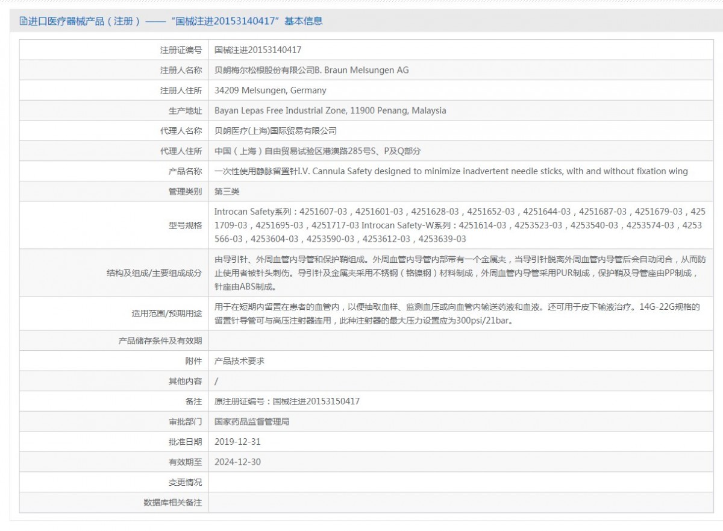Click the expiry date 2024-12-30

pos(237,462)
